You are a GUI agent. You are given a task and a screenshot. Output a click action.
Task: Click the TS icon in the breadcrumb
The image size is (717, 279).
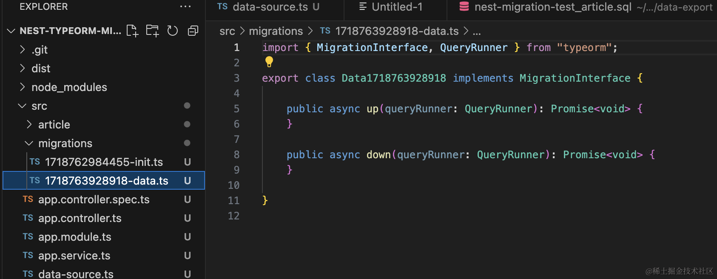(x=325, y=31)
